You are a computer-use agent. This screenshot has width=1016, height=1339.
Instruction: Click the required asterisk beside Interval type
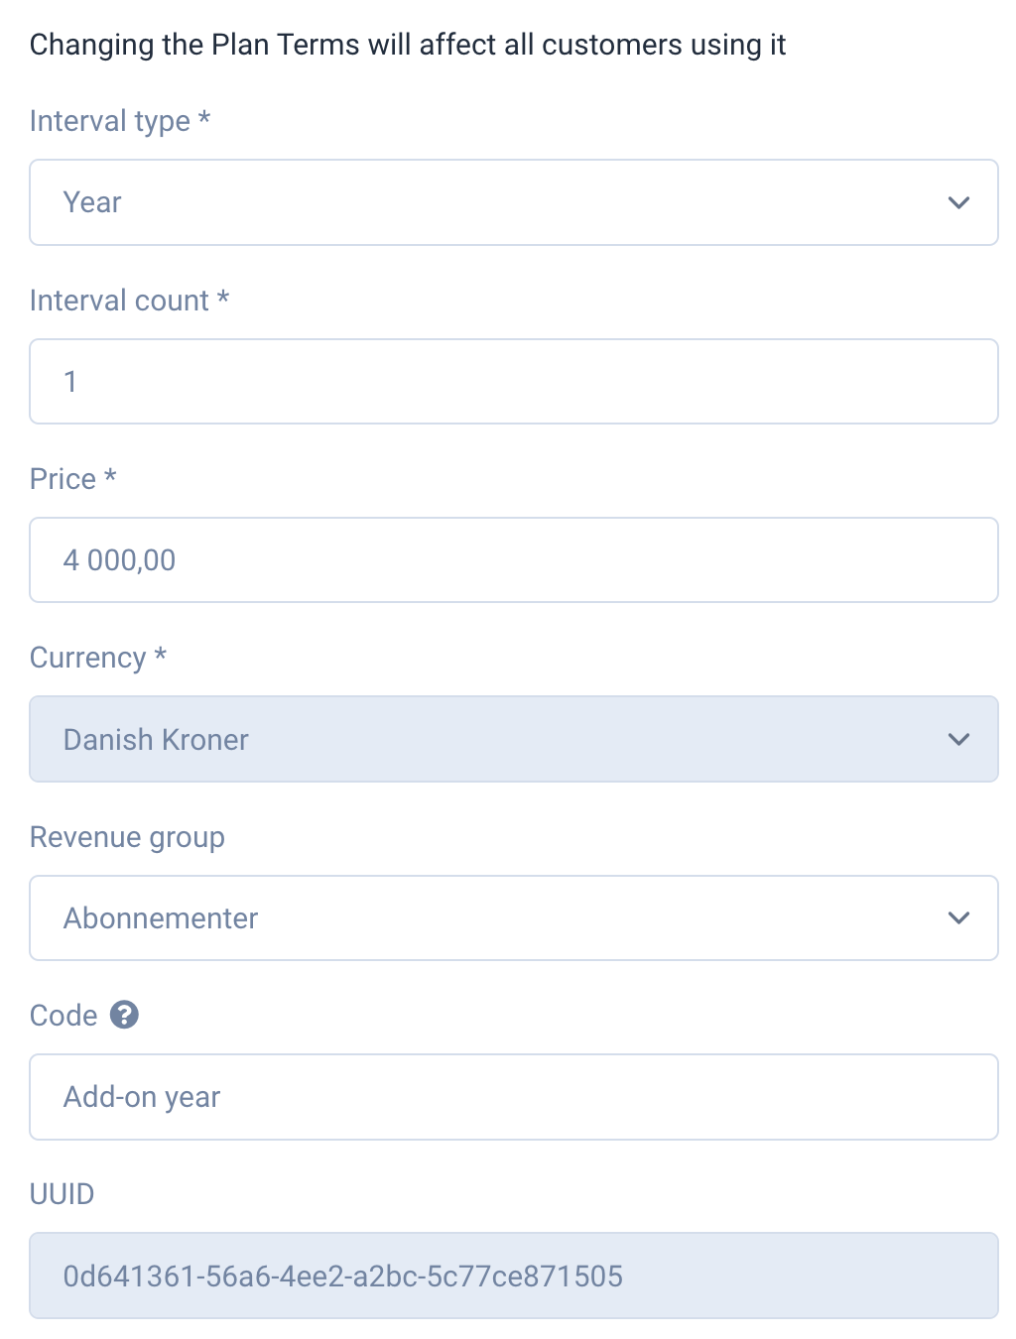pyautogui.click(x=204, y=117)
